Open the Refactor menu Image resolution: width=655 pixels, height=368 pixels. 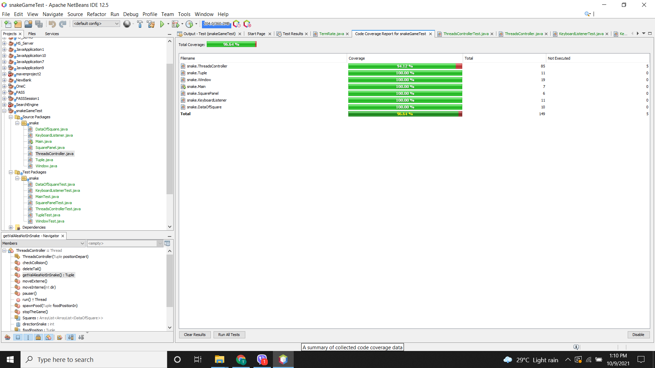click(x=97, y=14)
